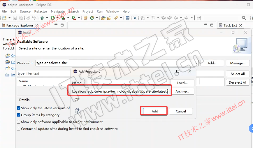Click the Coverage run icon
Viewport: 253px width, 148px height.
(63, 18)
